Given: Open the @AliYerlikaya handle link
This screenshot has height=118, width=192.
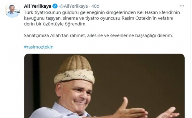Looking at the screenshot, I should tap(73, 6).
